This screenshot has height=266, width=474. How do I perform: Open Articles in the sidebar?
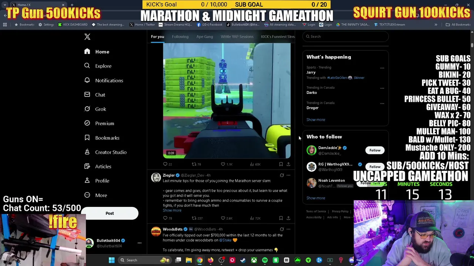coord(98,166)
